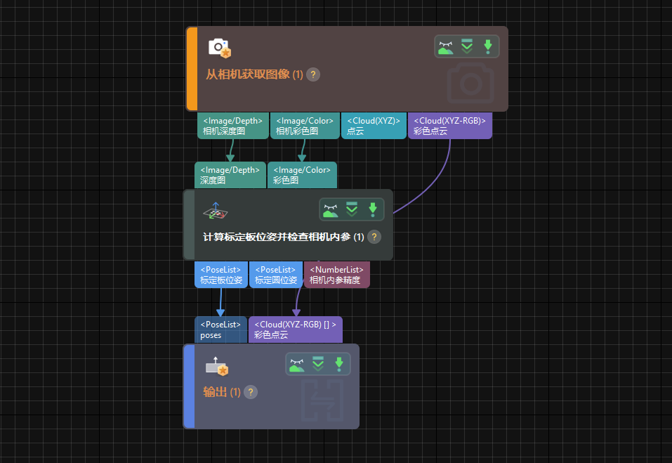
Task: Expand double-chevron on 输出 step
Action: (x=318, y=364)
